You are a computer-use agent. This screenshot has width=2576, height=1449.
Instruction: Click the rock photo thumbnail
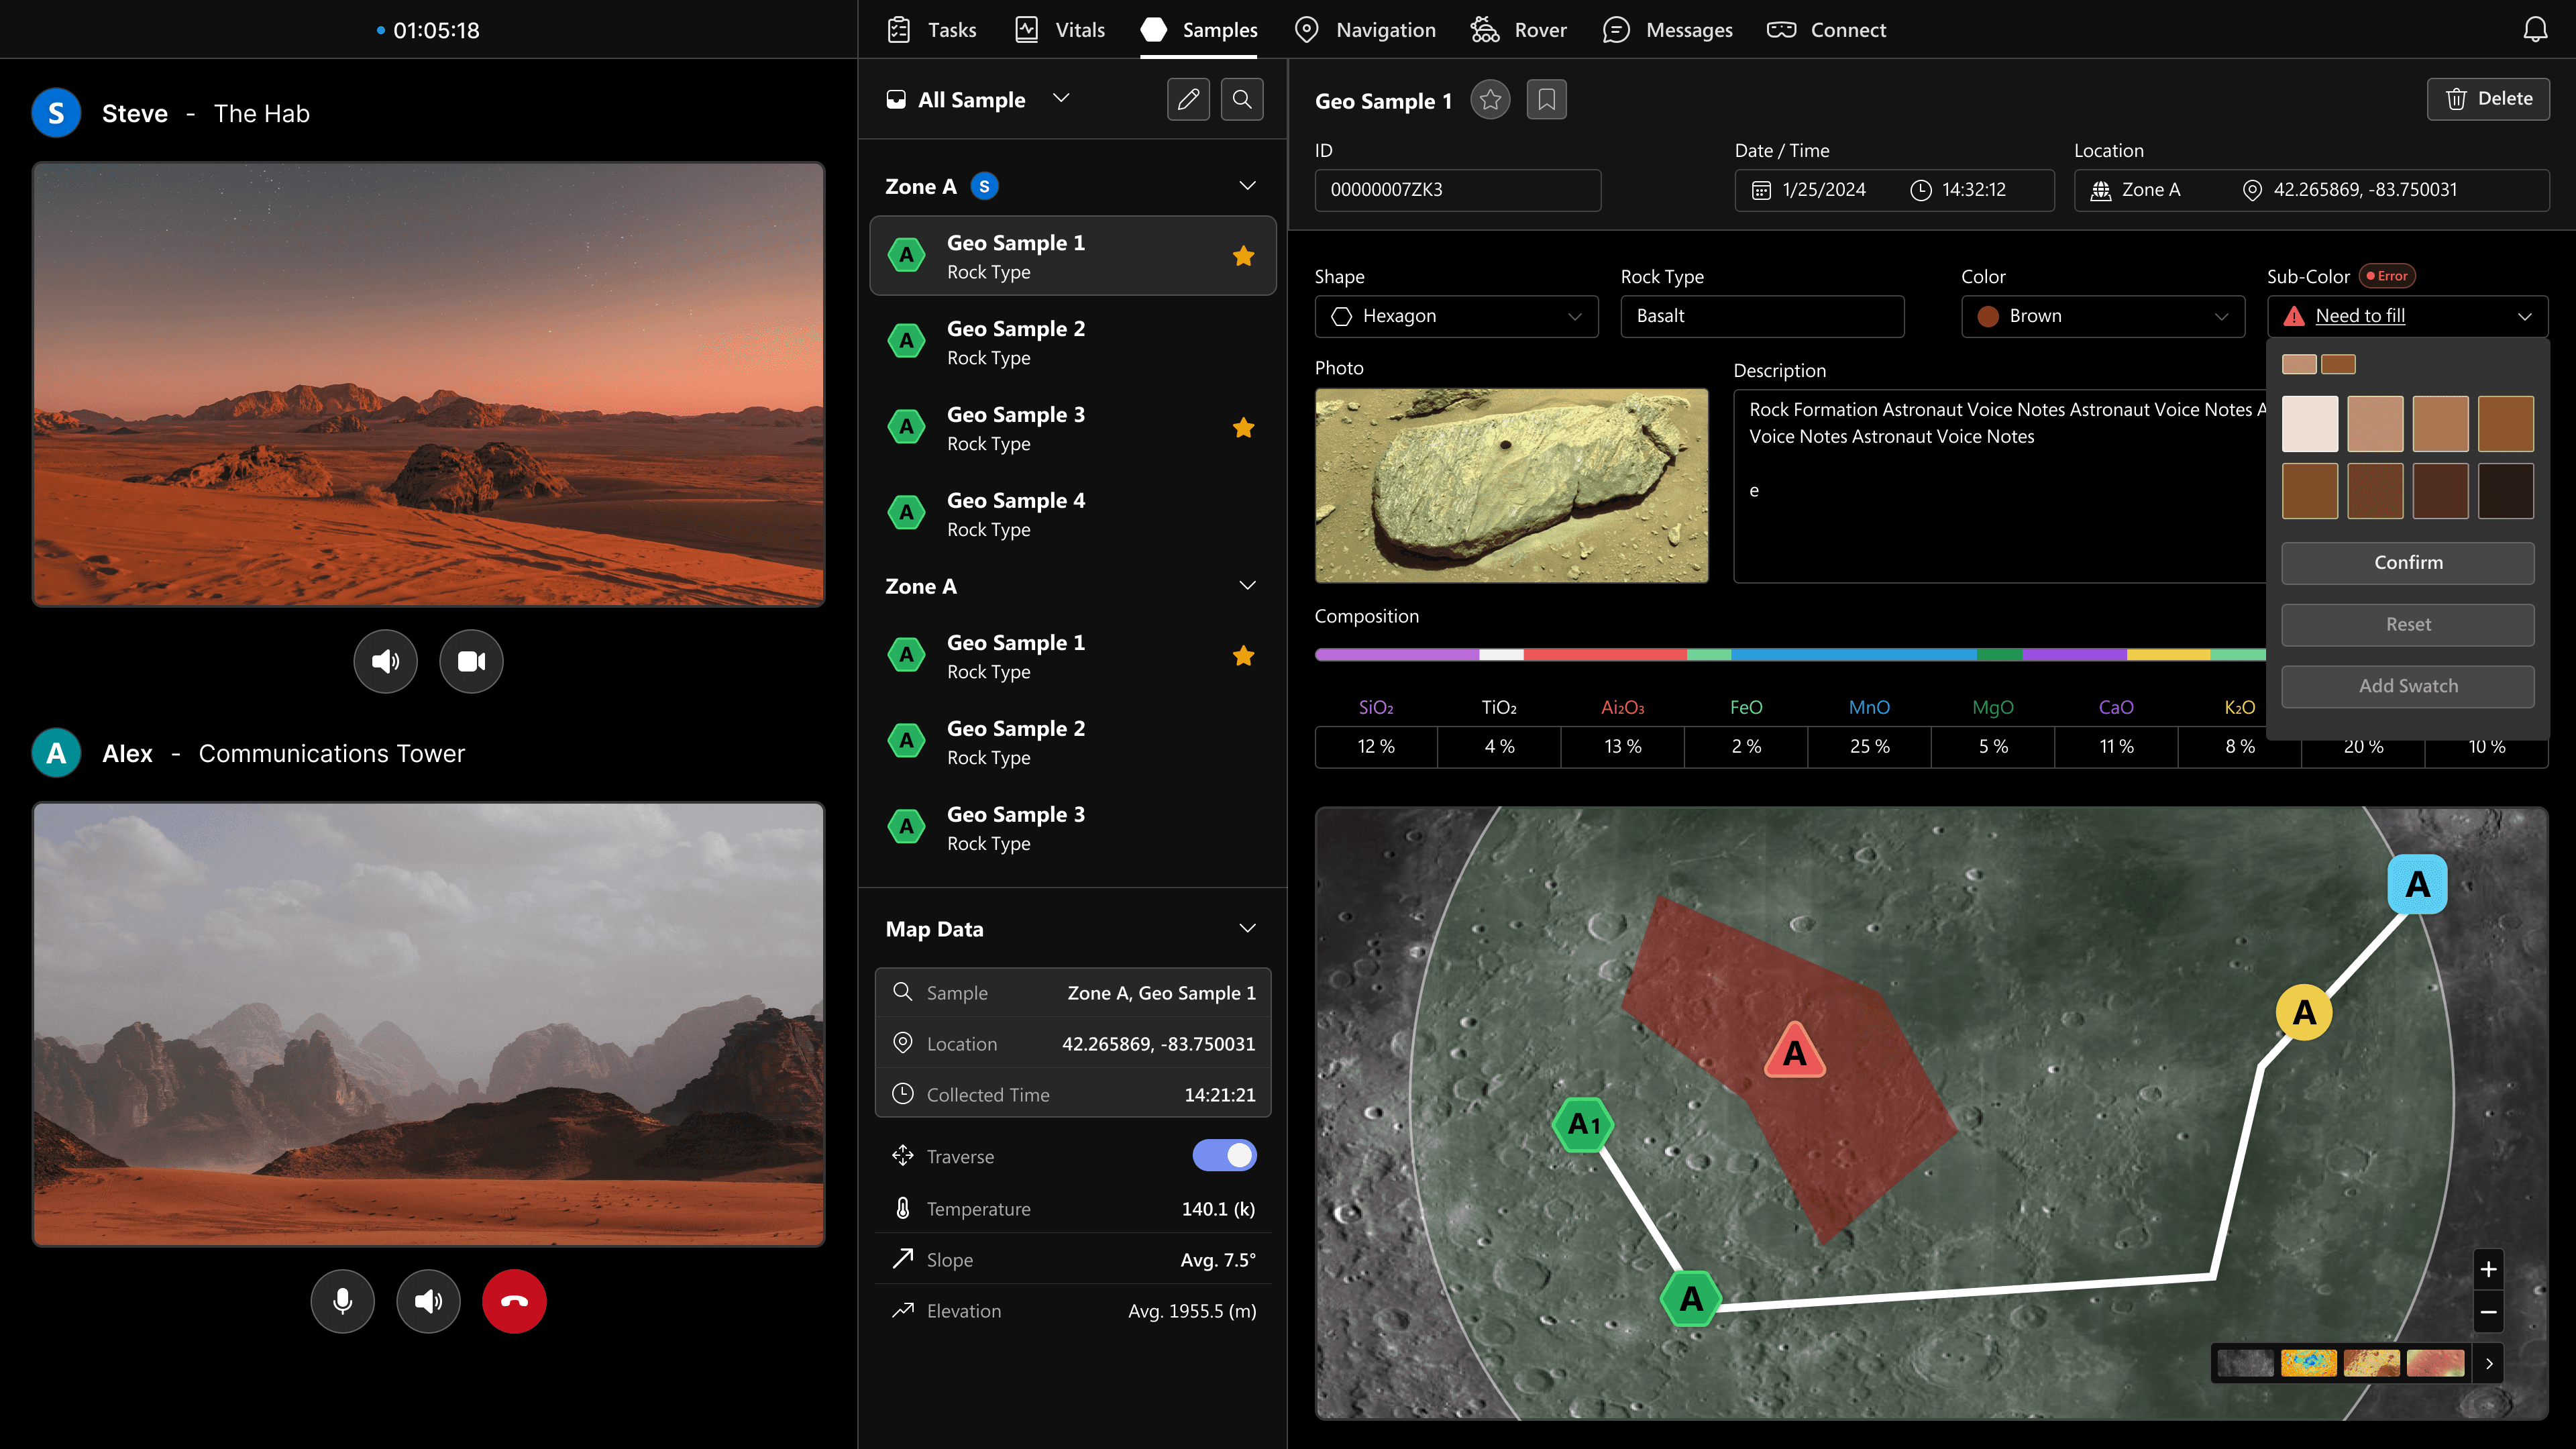coord(1511,485)
